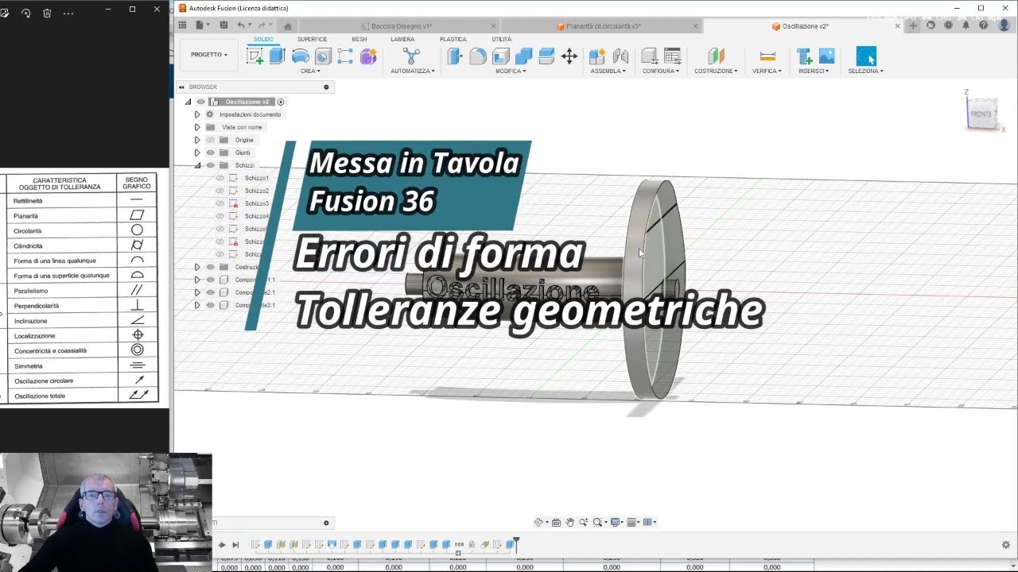
Task: Toggle visibility of Schizzo1
Action: 220,178
